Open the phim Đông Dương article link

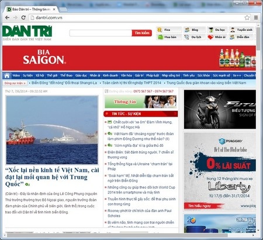pos(140,136)
